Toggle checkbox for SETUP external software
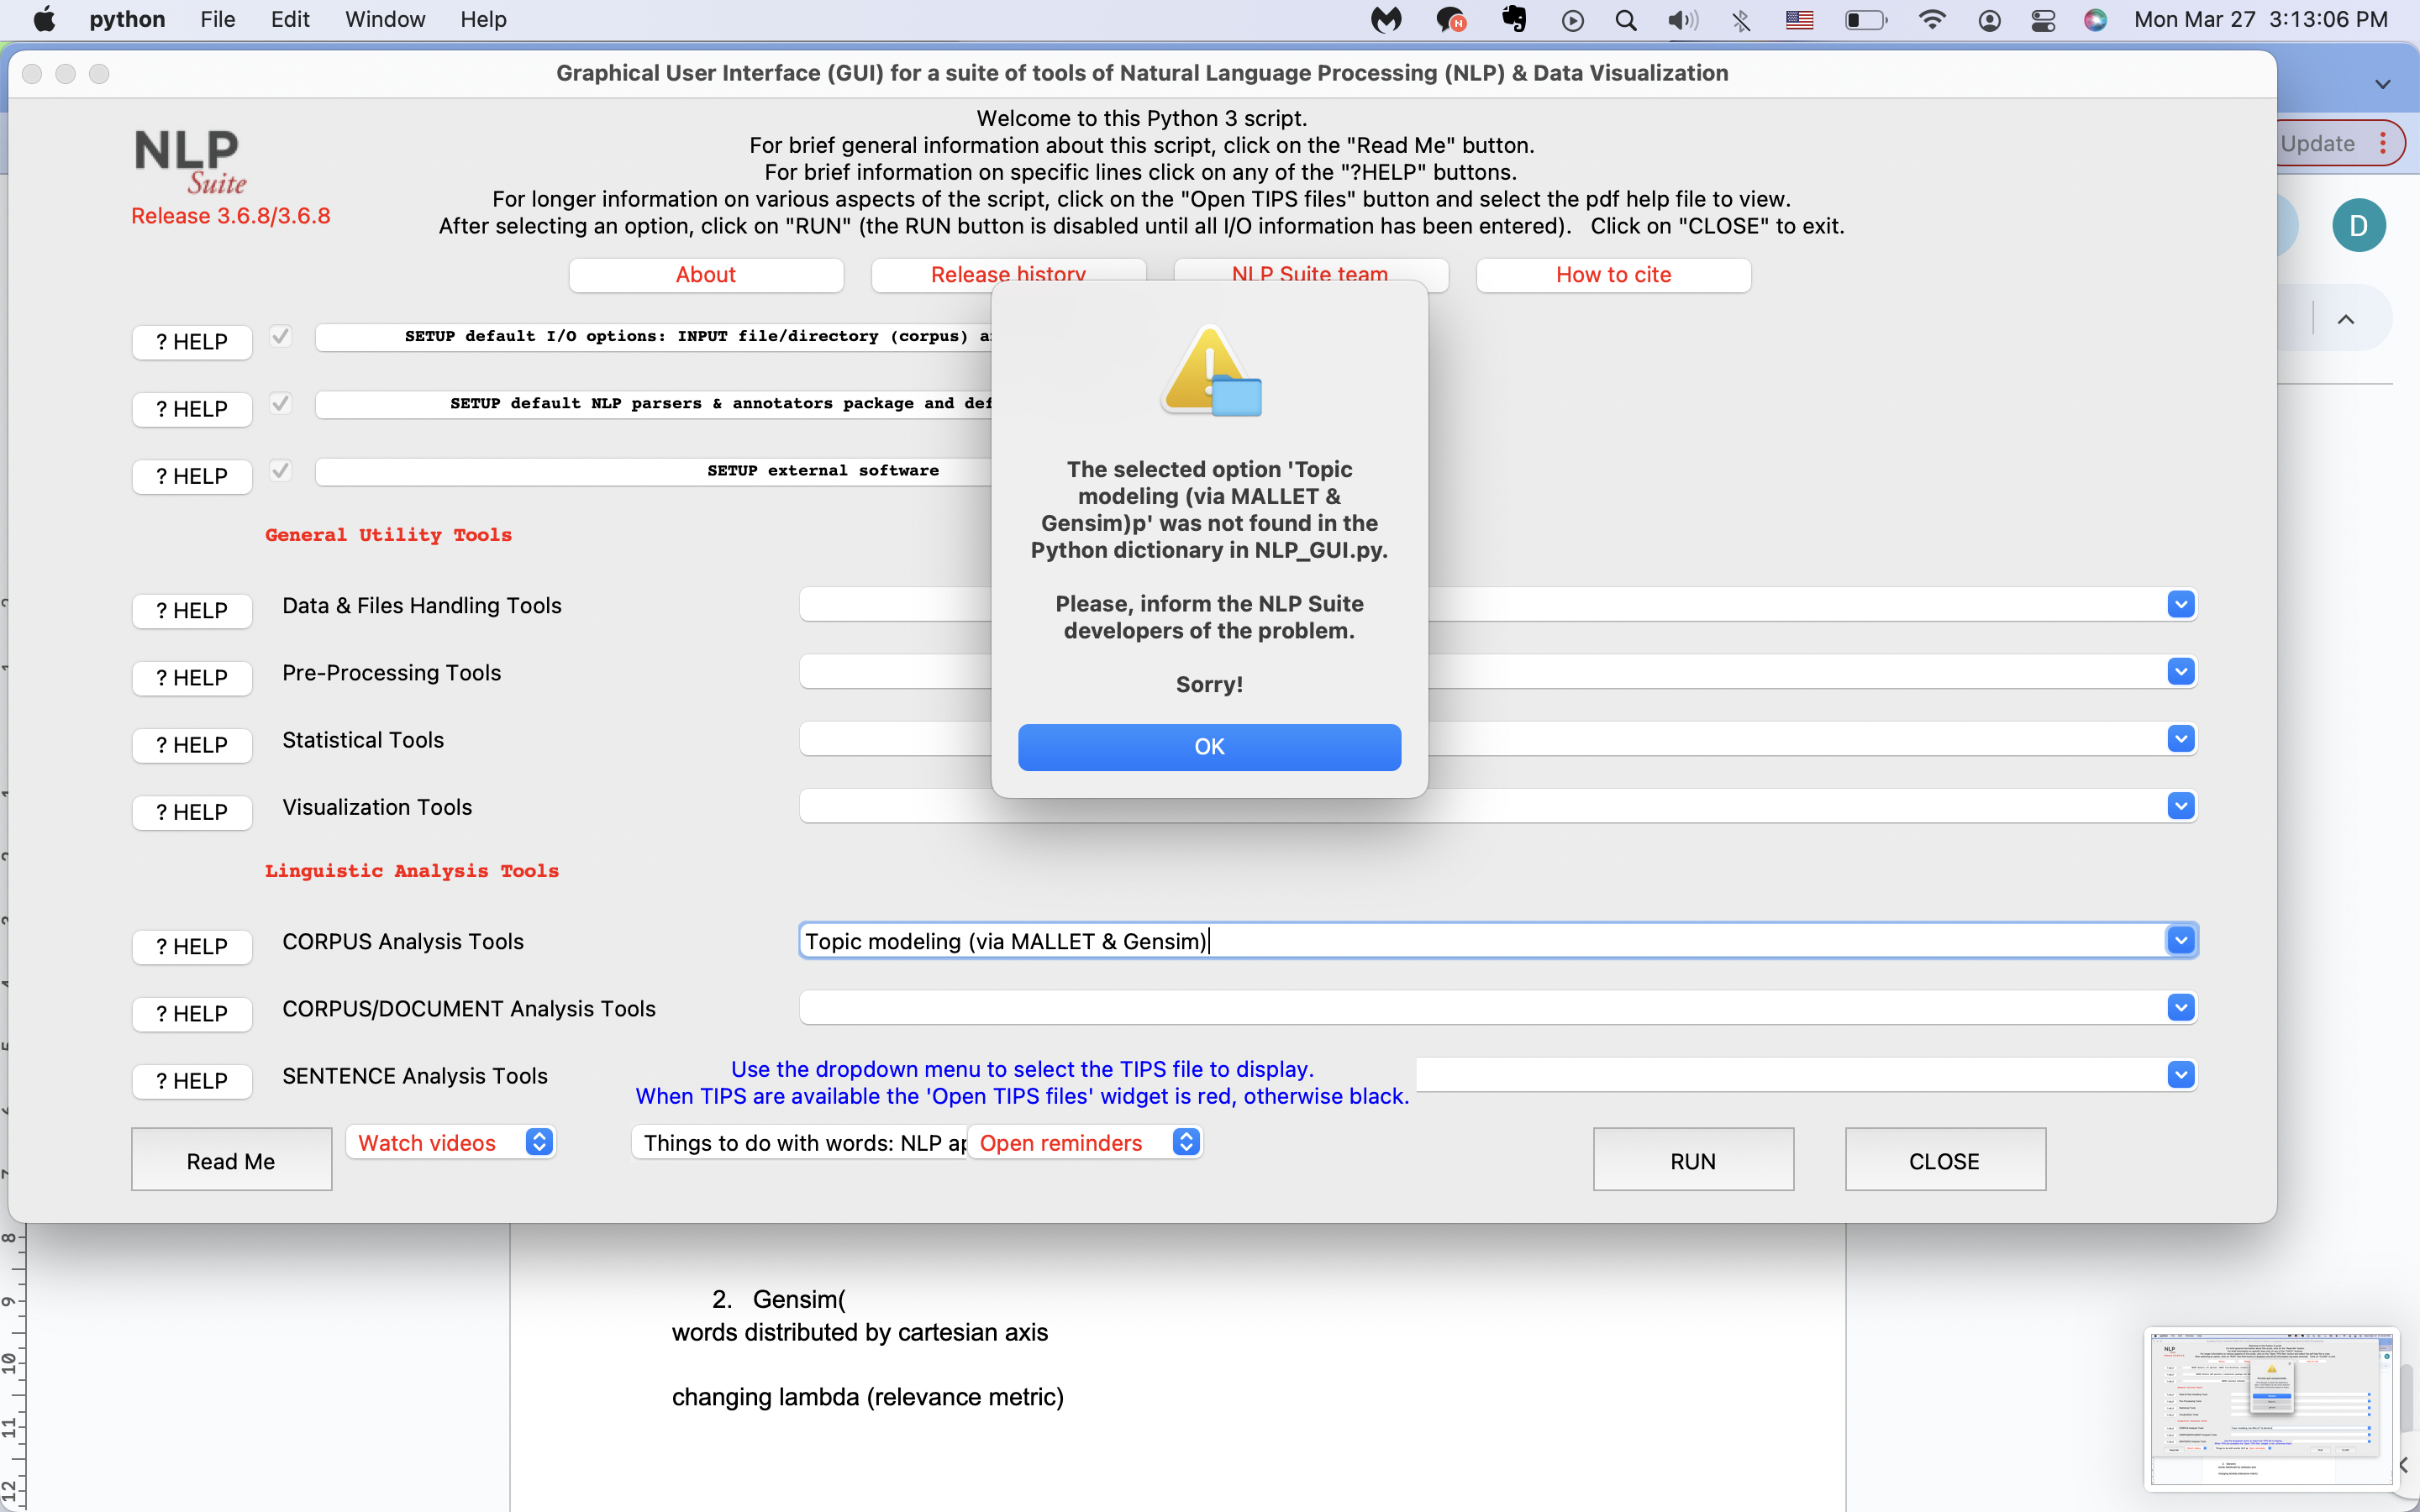 click(281, 470)
